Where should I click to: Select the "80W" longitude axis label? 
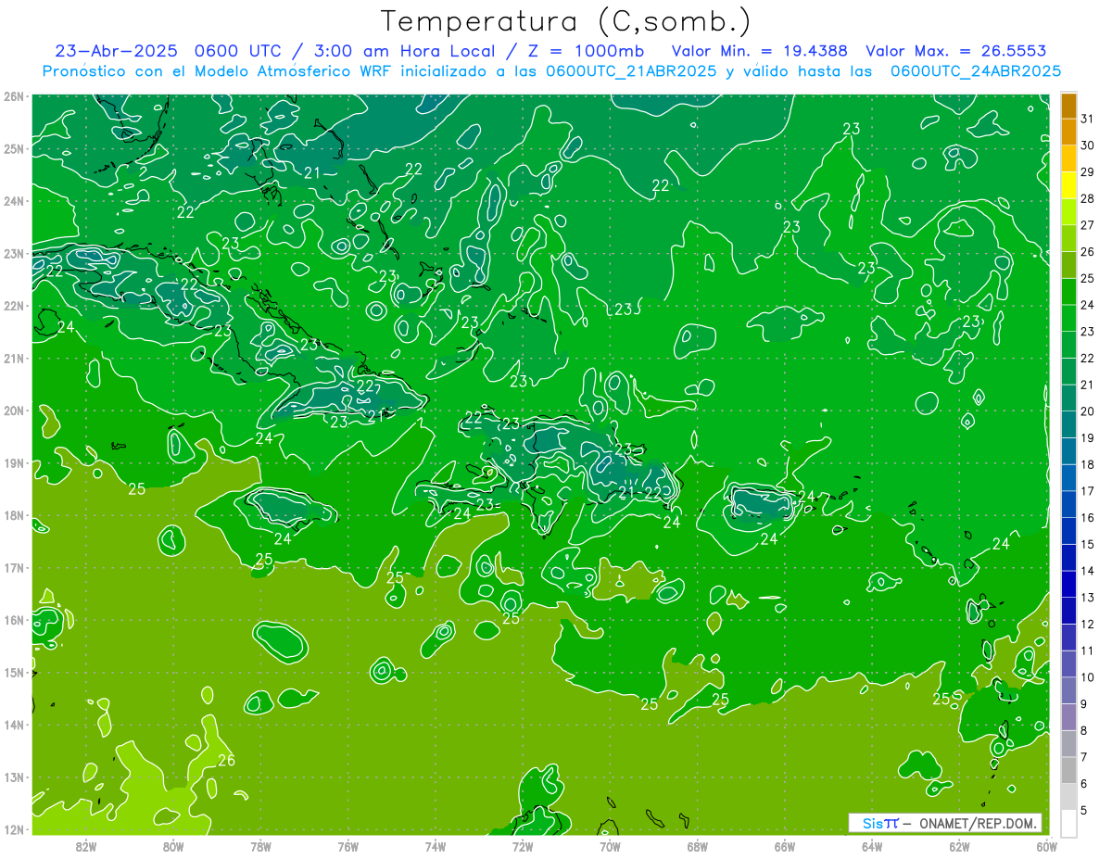click(x=173, y=846)
